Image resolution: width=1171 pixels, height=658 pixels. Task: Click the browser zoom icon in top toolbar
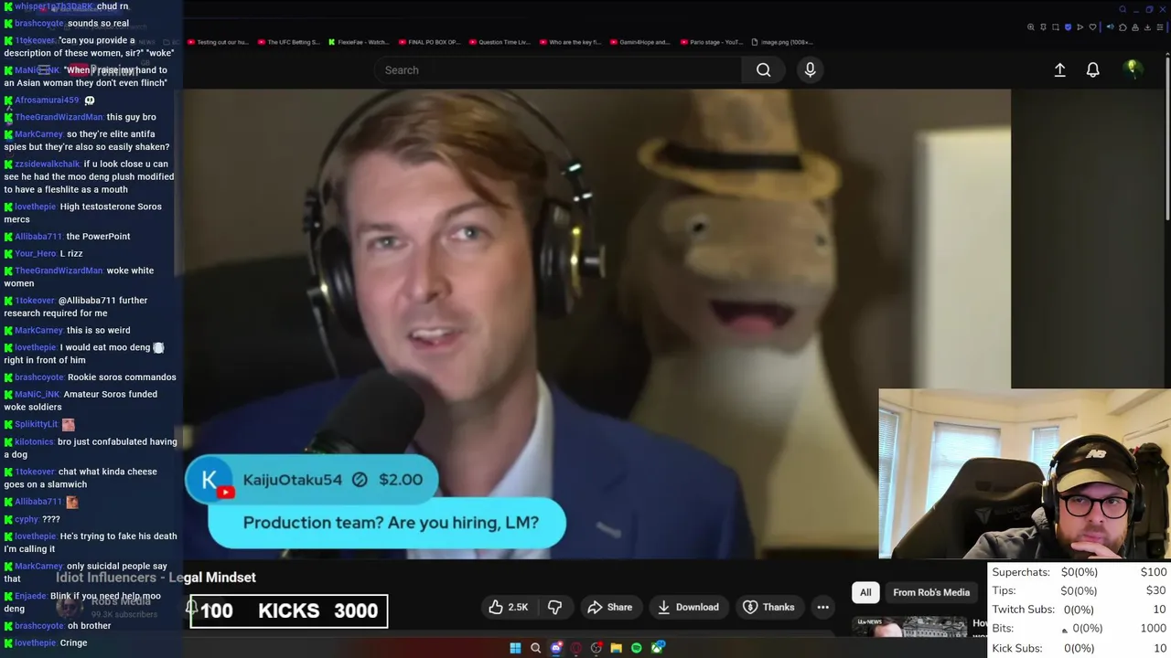(x=1031, y=27)
